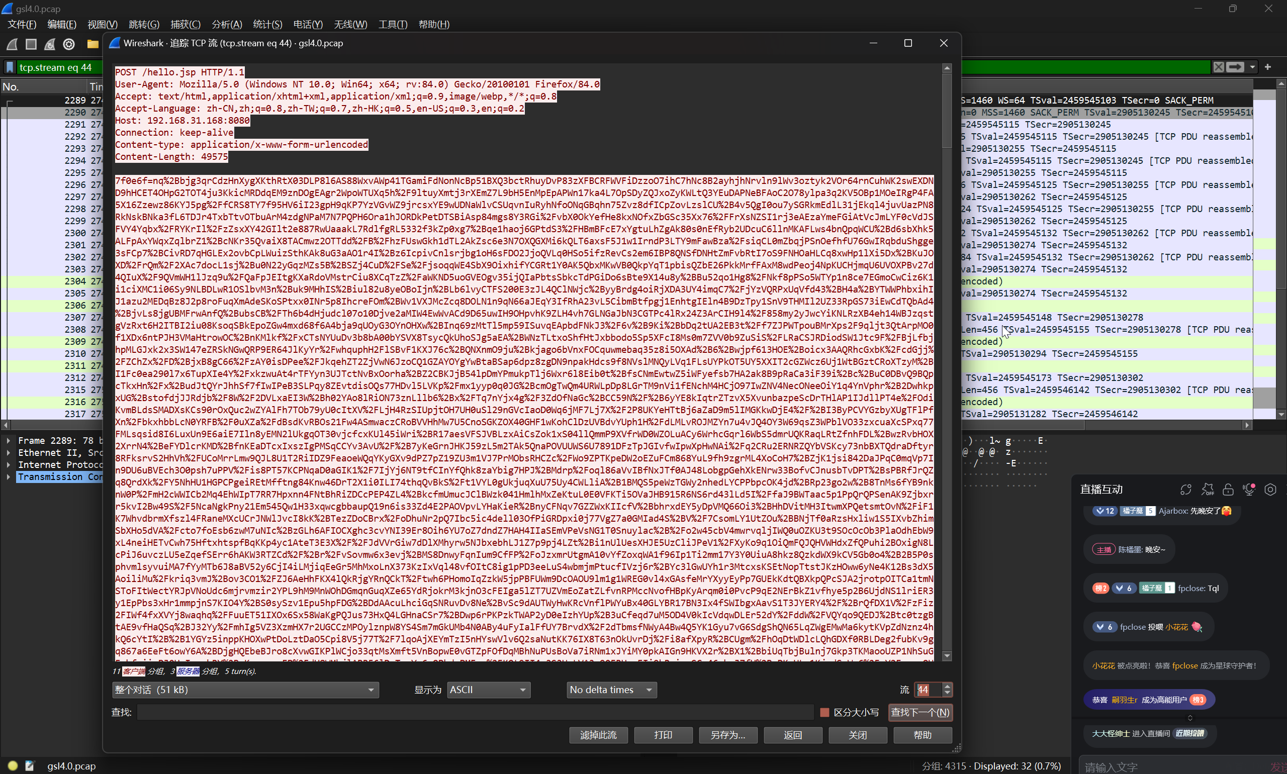1287x774 pixels.
Task: Click the 关闭 close button
Action: coord(858,735)
